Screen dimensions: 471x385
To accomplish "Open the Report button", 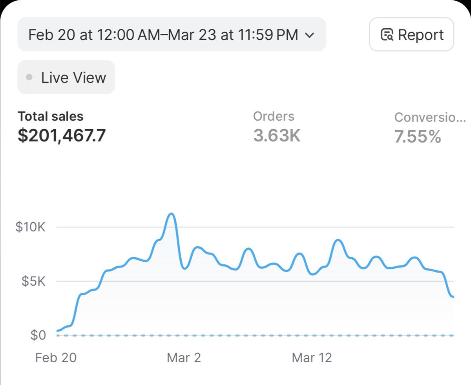I will point(411,35).
